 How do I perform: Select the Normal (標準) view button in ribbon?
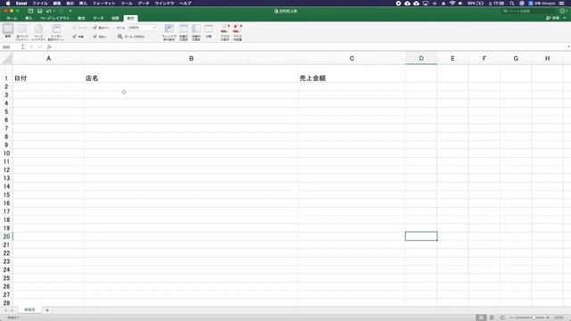tap(8, 31)
